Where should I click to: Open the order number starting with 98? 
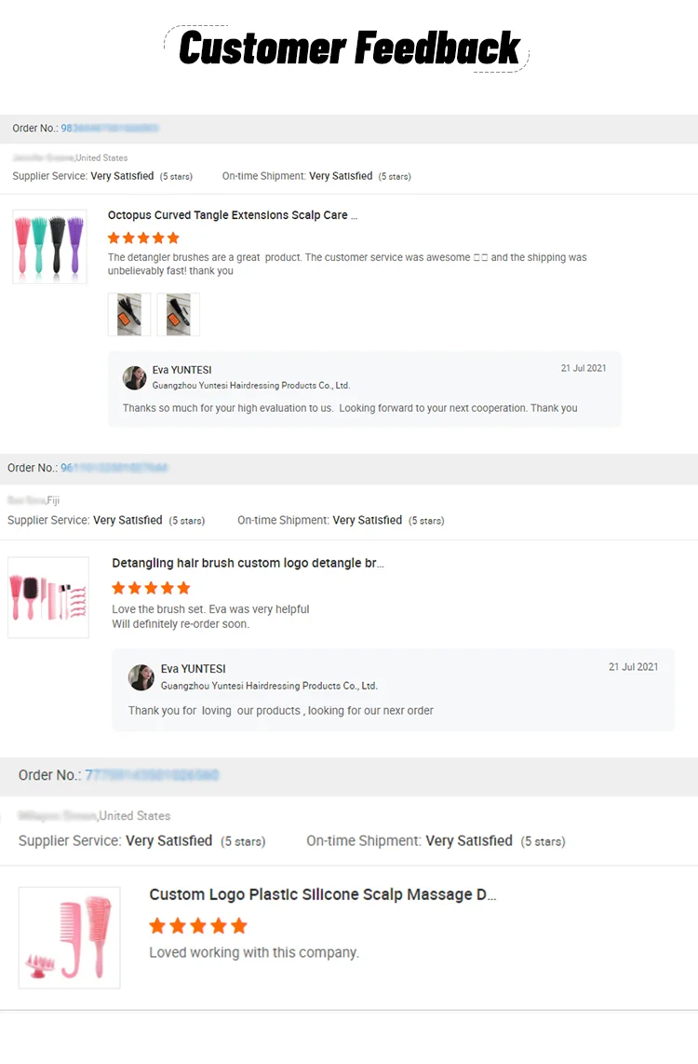pos(110,129)
